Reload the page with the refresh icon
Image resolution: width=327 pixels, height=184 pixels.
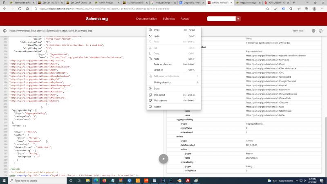tap(20, 9)
